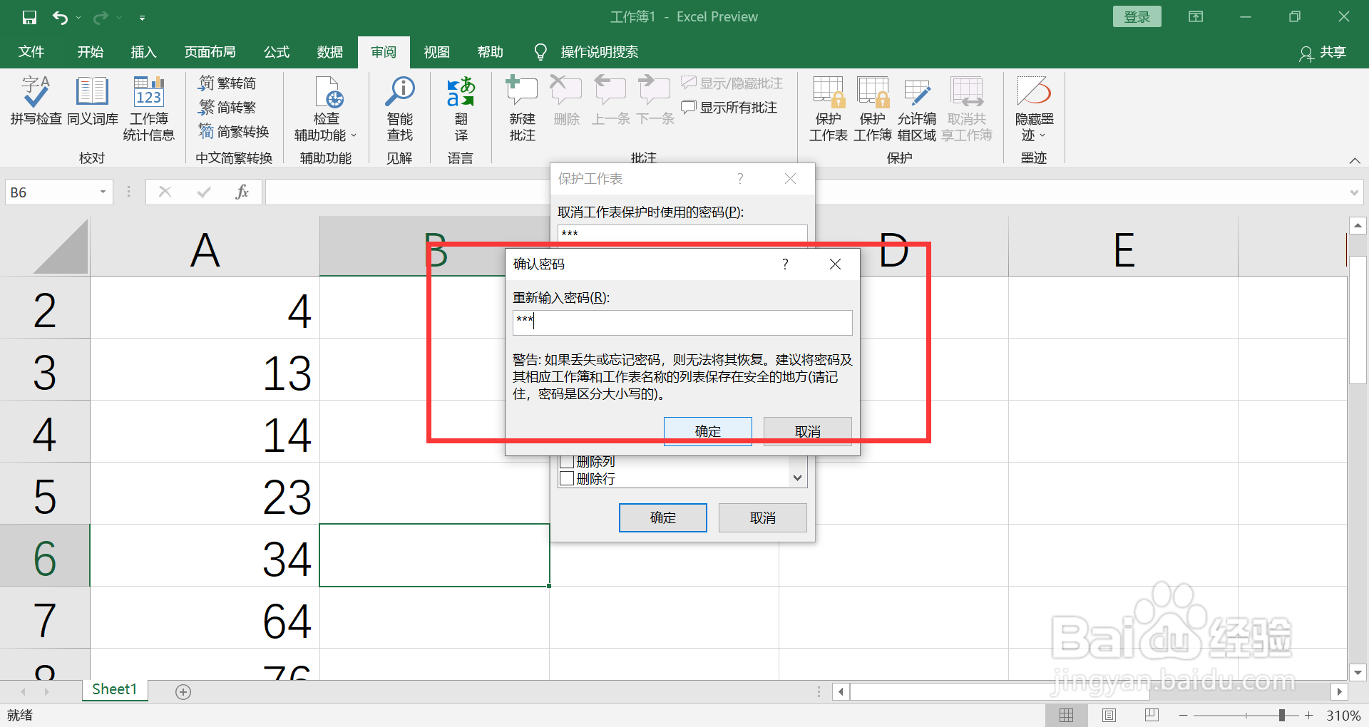Click help icon in Confirm Password dialog
1369x727 pixels.
tap(785, 264)
